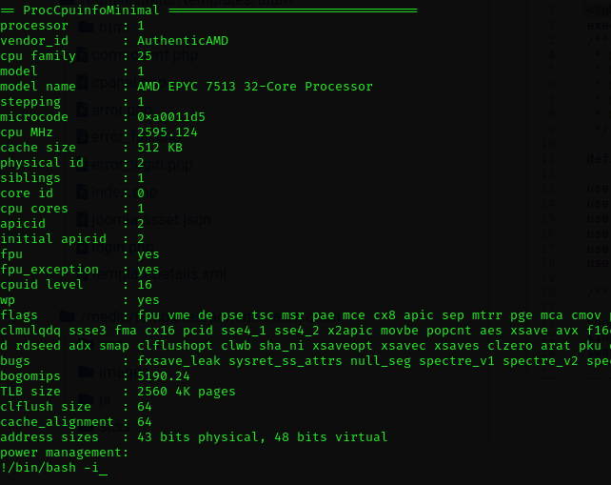Viewport: 611px width, 485px height.
Task: Open the error_login.php file
Action: click(x=142, y=165)
